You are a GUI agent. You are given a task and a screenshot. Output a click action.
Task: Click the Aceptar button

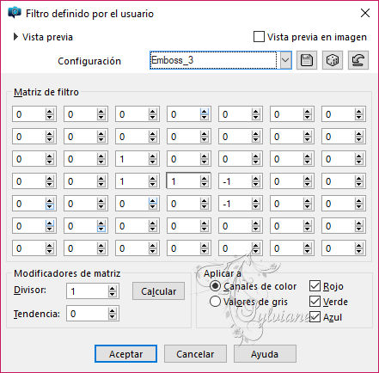[125, 354]
